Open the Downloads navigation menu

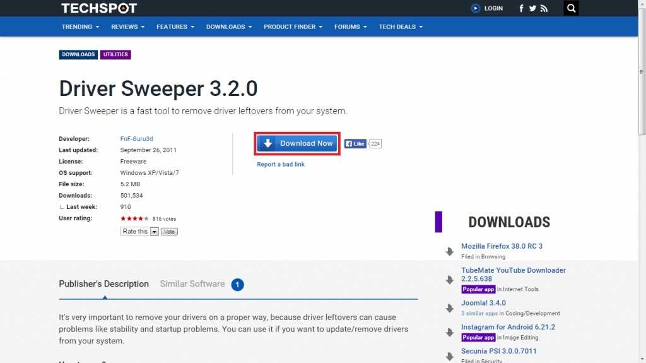(229, 27)
